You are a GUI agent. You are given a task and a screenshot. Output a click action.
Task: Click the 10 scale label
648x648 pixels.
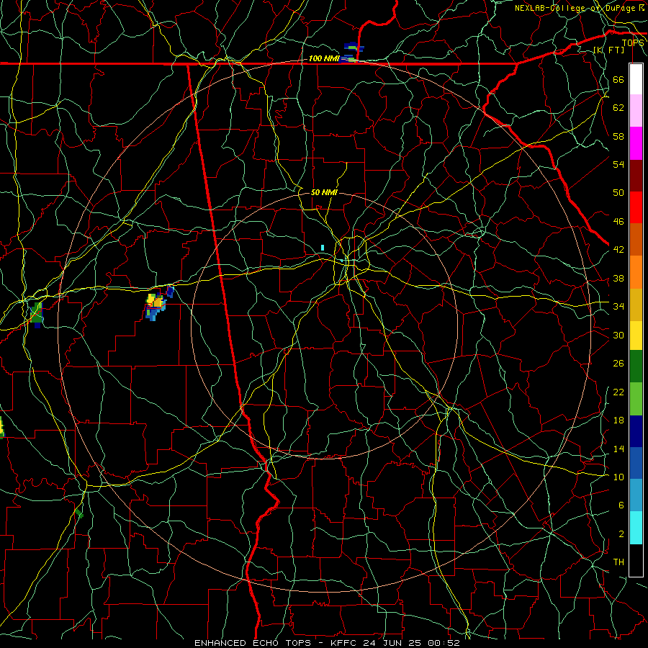click(x=618, y=477)
